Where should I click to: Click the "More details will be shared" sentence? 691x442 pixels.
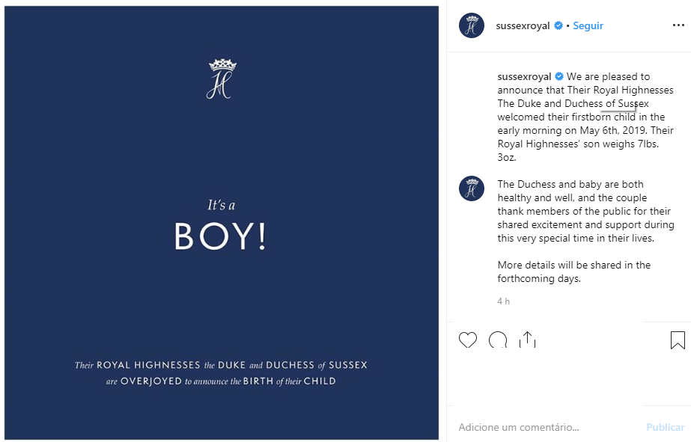[x=573, y=271]
